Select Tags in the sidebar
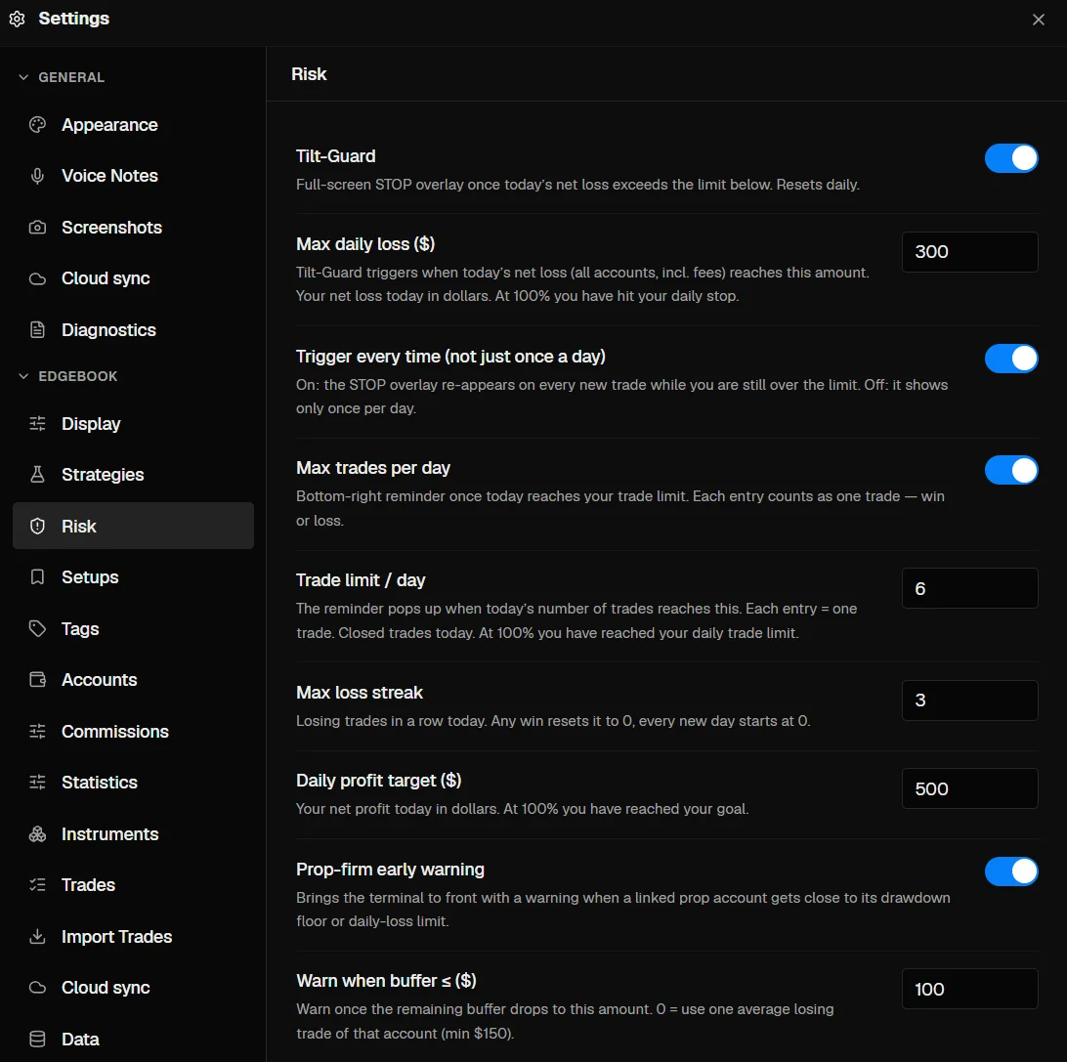 point(133,628)
